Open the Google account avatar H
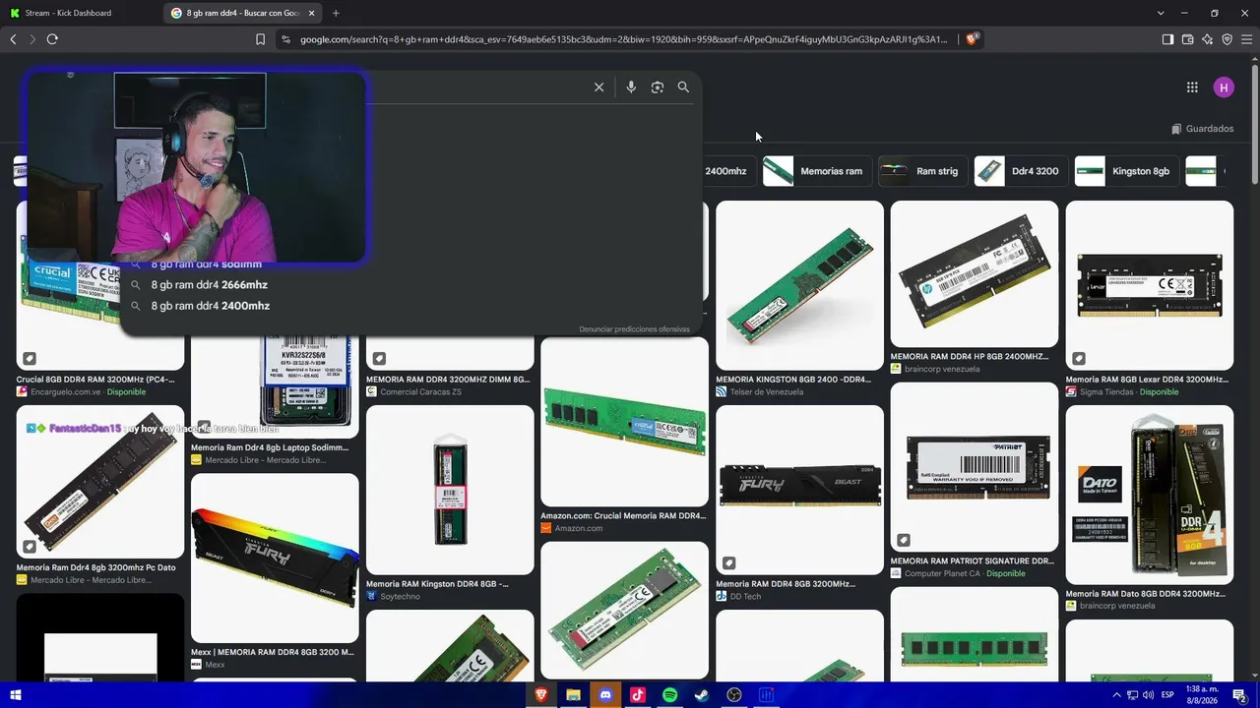 [x=1224, y=88]
